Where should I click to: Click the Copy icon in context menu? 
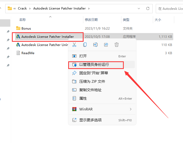[x=85, y=45]
